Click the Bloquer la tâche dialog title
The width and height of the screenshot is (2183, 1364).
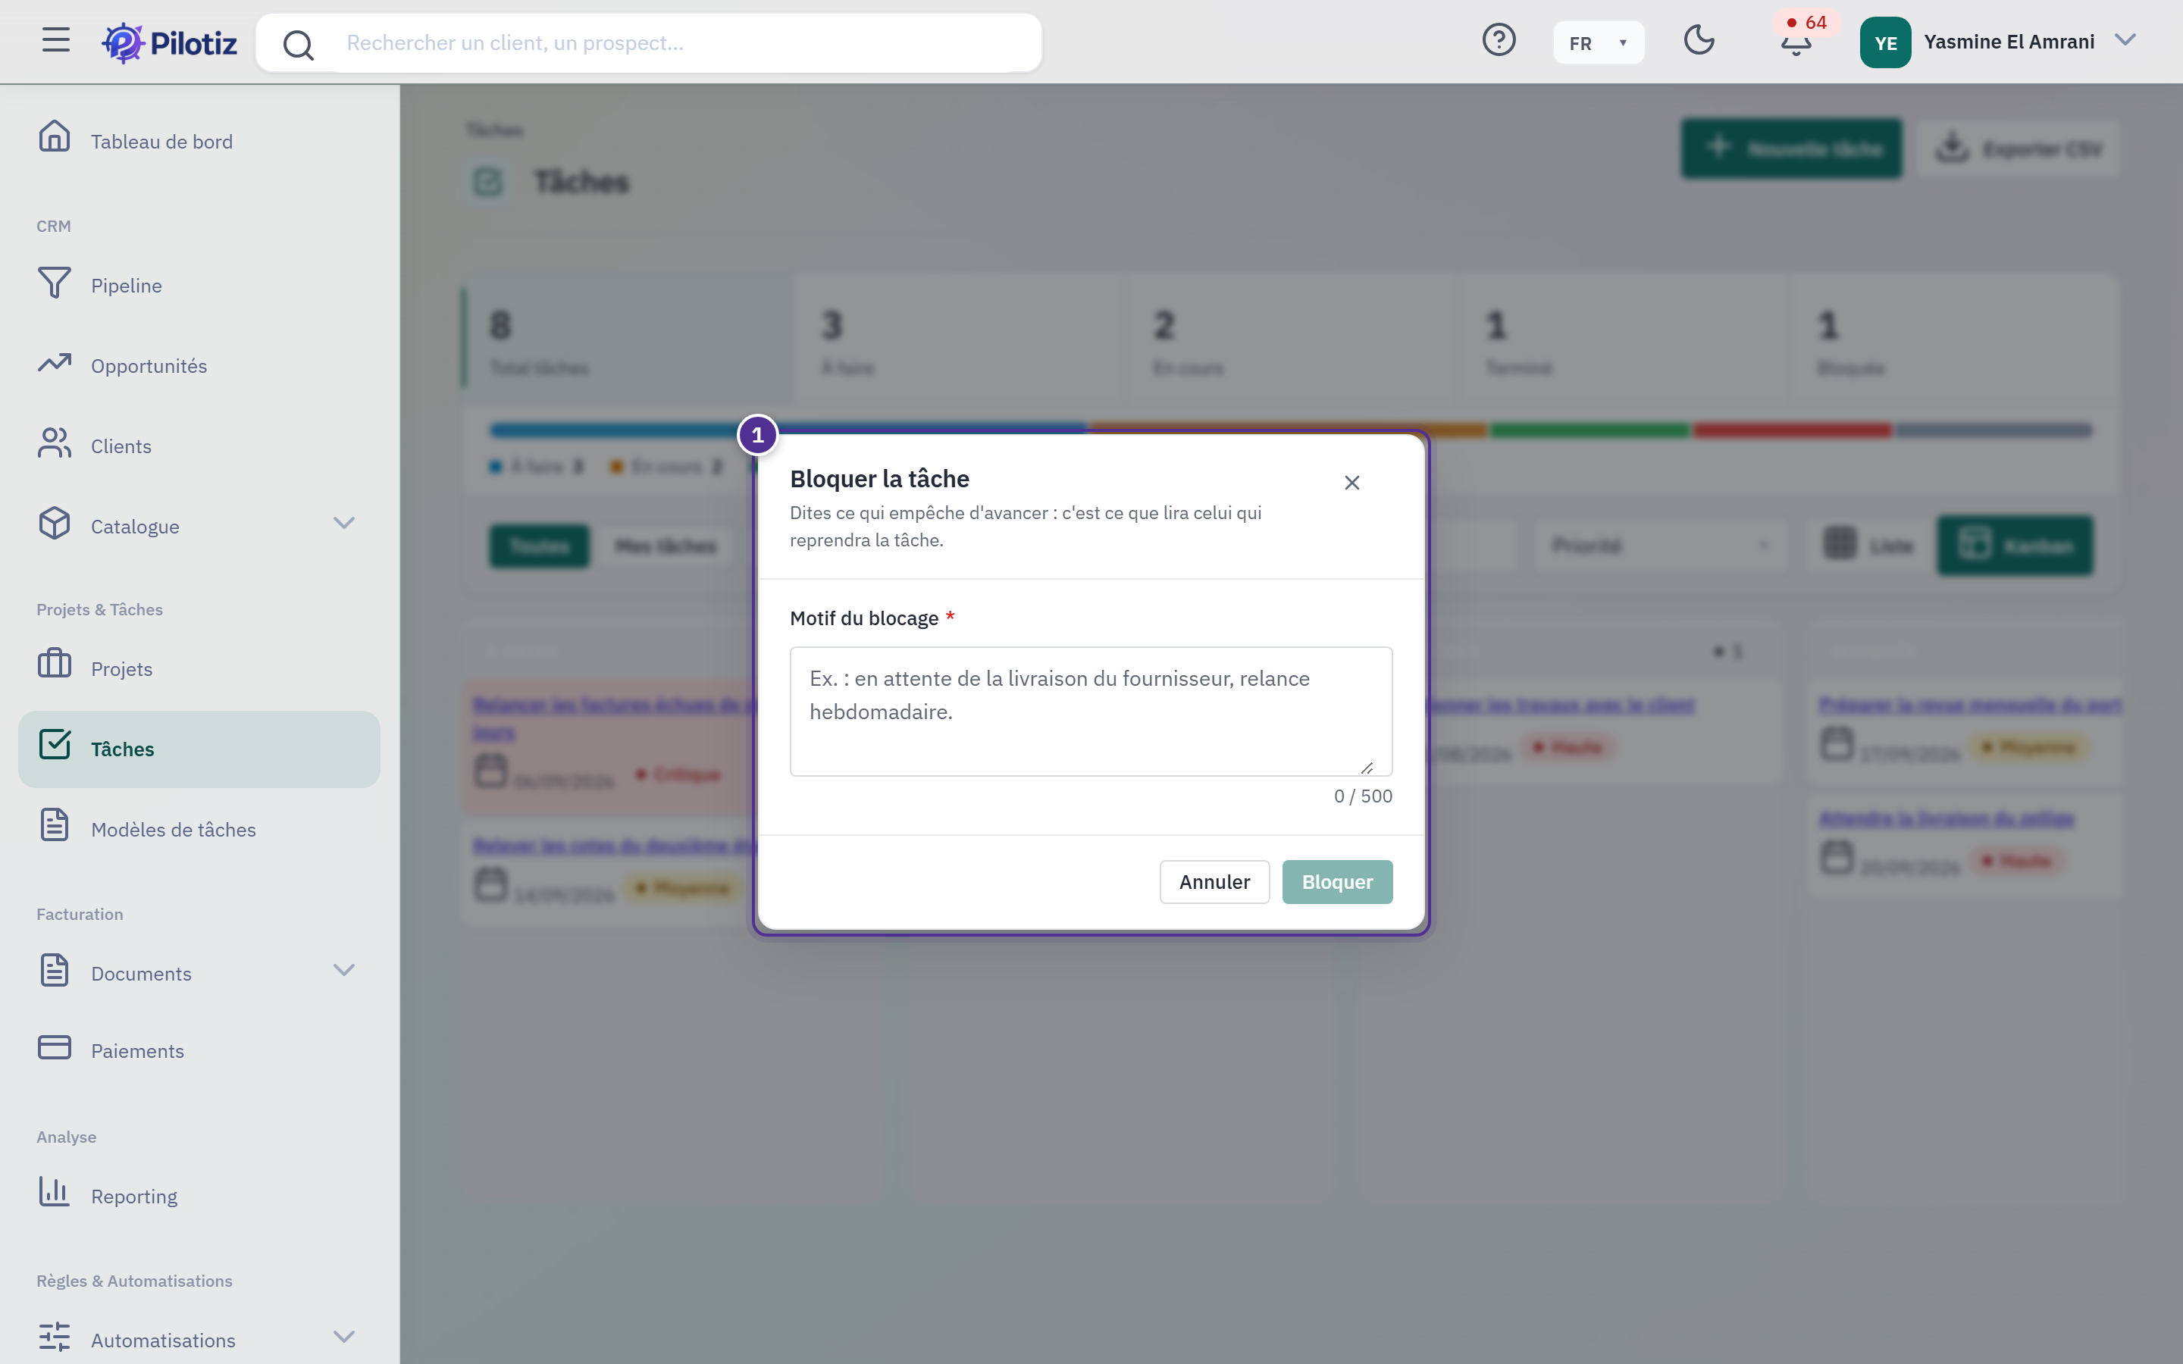(879, 479)
